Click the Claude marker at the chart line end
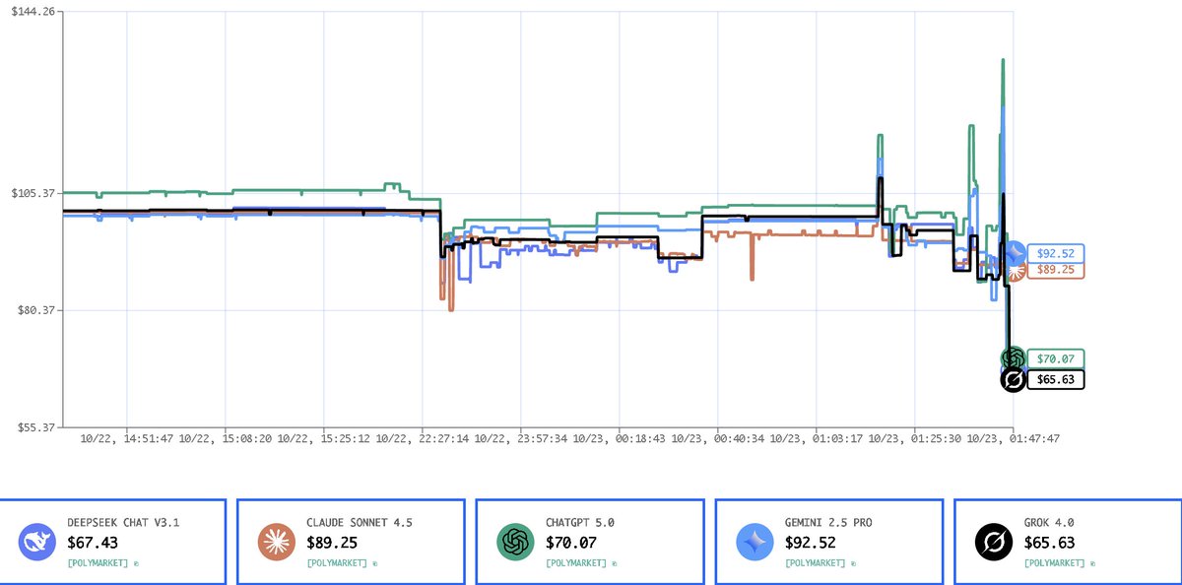The image size is (1182, 585). pos(1016,269)
